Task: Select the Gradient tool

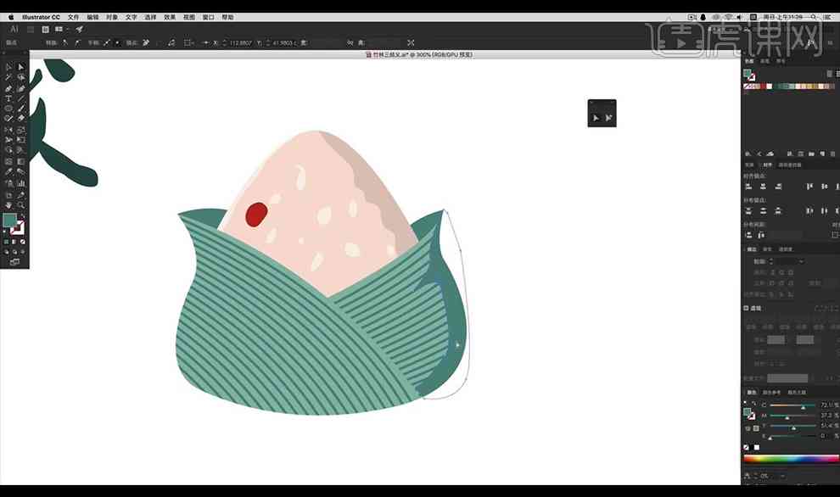Action: (21, 161)
